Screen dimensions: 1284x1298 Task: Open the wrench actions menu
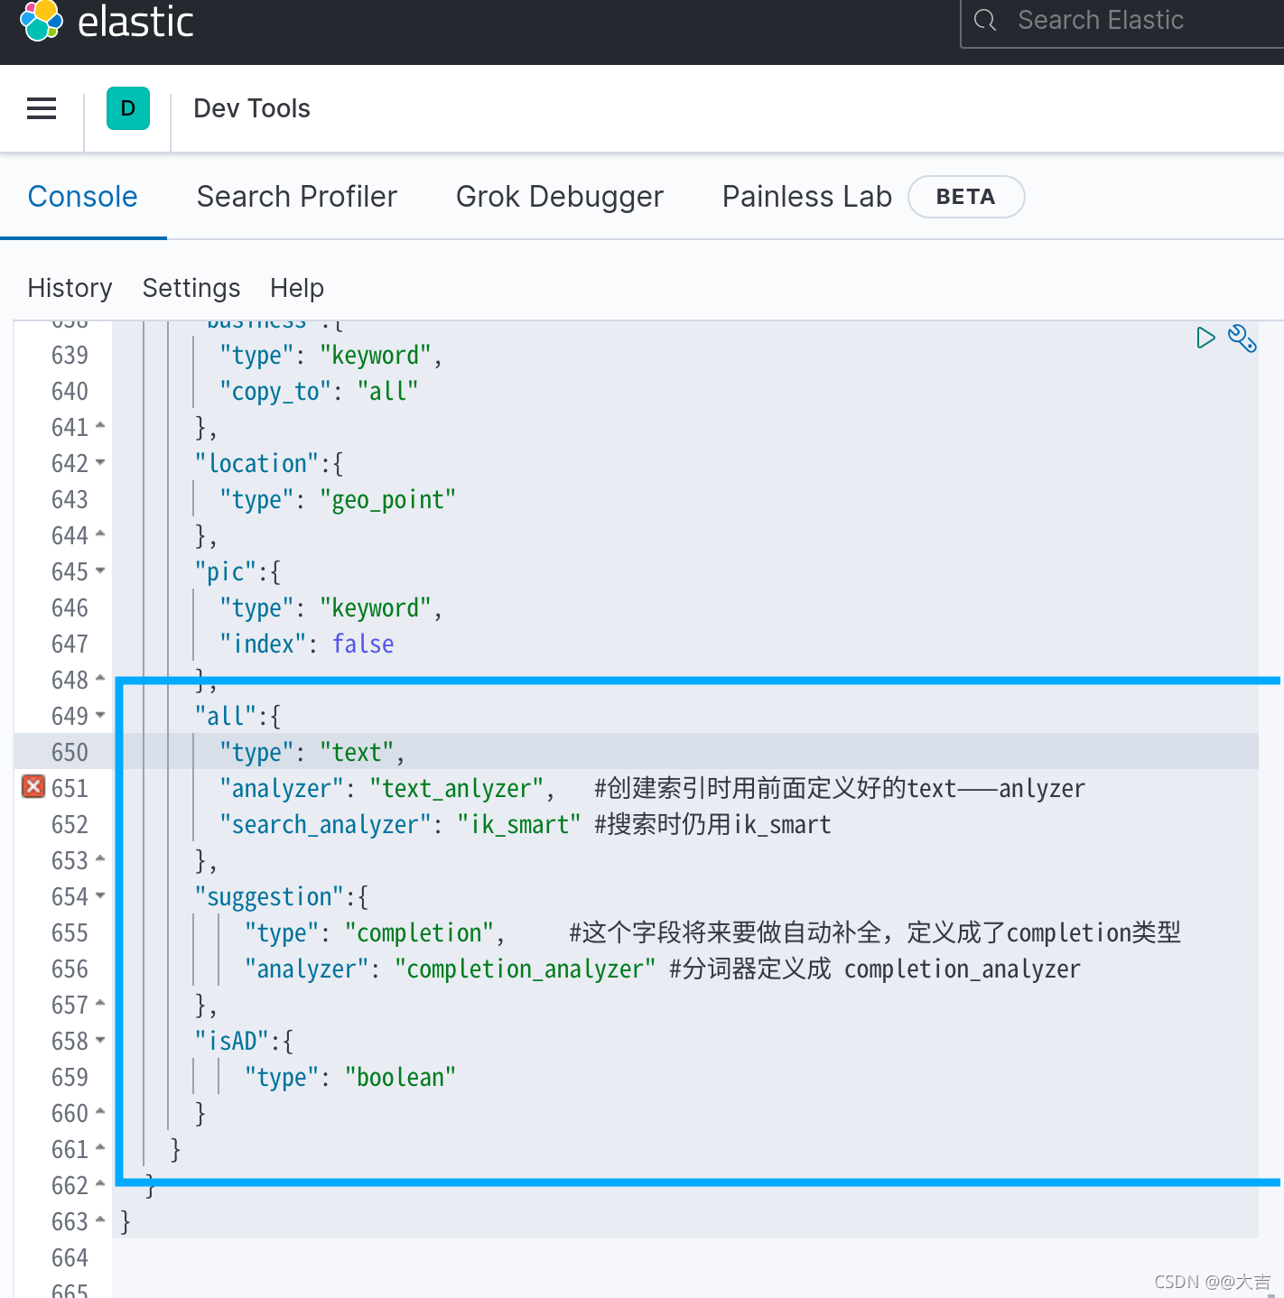1242,338
